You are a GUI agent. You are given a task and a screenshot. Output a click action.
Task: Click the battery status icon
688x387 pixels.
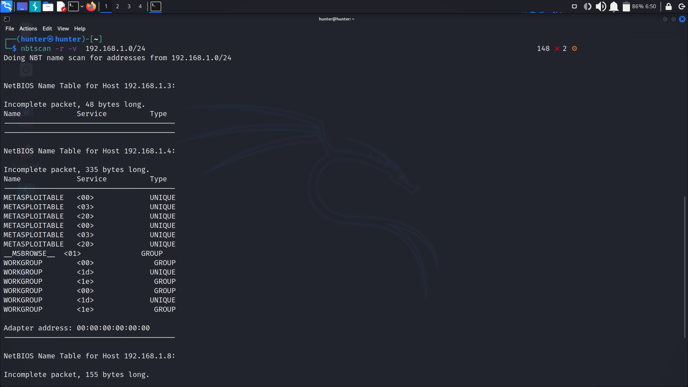tap(626, 6)
